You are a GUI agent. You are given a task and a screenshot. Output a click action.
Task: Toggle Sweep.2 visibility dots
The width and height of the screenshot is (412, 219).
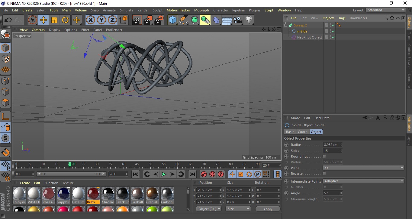point(330,25)
